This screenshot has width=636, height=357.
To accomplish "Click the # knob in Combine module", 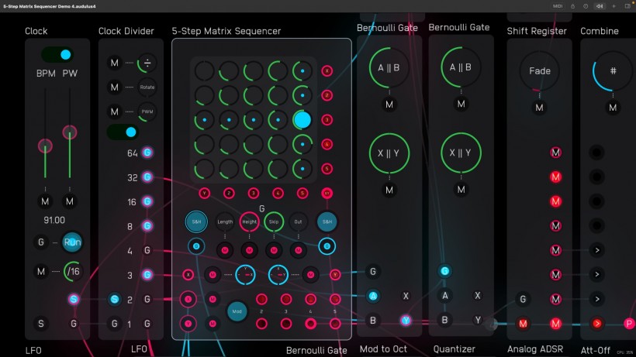I will (x=613, y=71).
